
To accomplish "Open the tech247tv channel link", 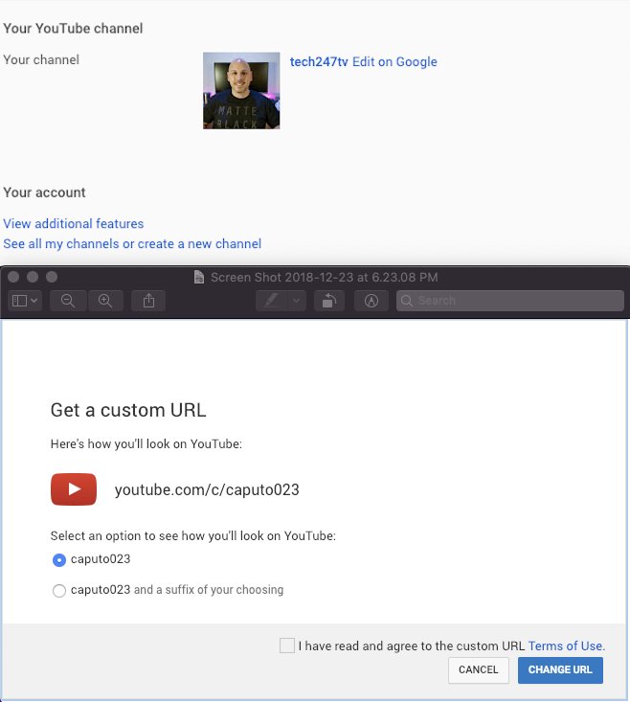I will click(319, 62).
